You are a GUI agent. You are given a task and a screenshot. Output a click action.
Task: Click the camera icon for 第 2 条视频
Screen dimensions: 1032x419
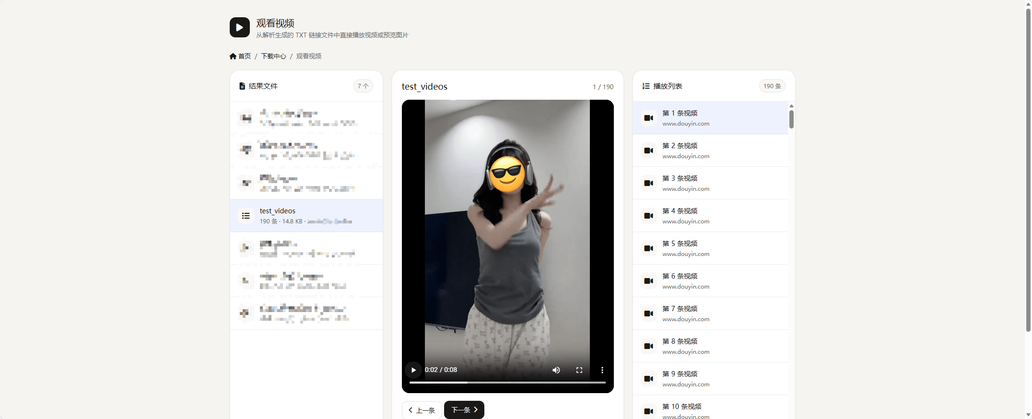(649, 151)
